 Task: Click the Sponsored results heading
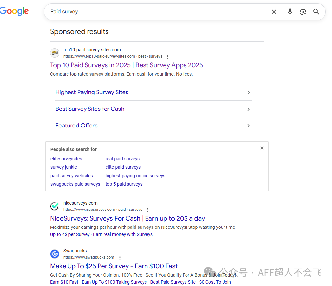pos(79,32)
